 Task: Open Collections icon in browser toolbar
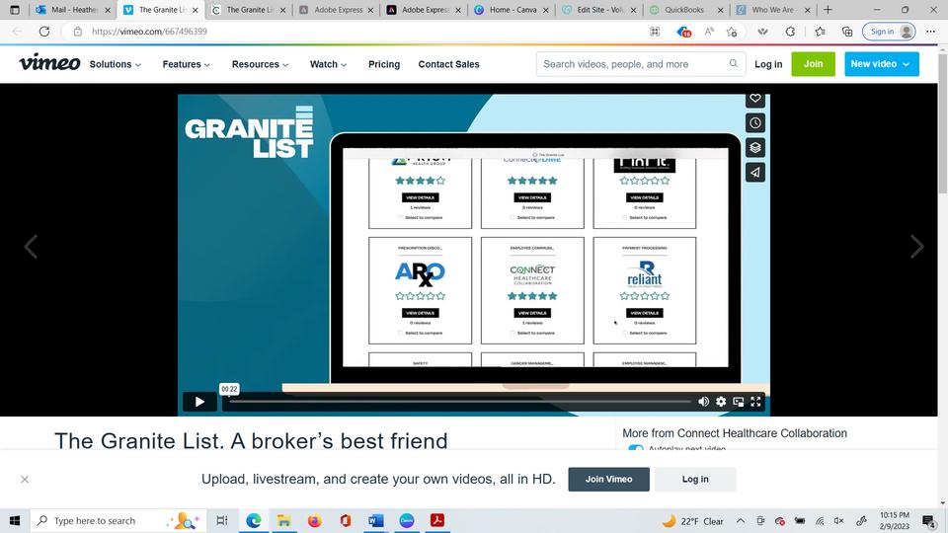point(847,32)
